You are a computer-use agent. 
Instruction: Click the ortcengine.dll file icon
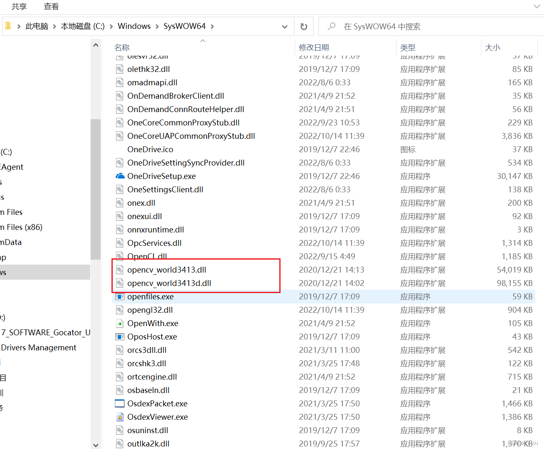click(x=120, y=377)
